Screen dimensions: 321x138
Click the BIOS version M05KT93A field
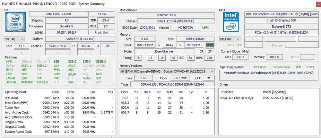click(186, 28)
